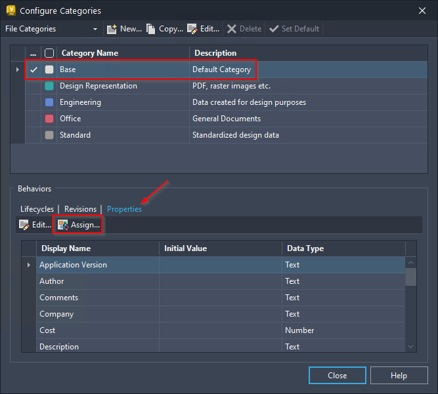The image size is (438, 394).
Task: Click the white Base color swatch
Action: (x=49, y=69)
